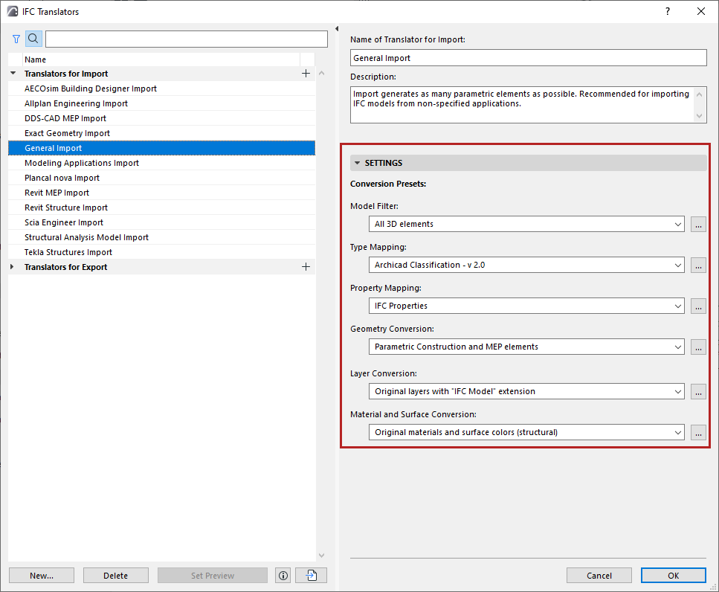The height and width of the screenshot is (592, 719).
Task: Open the Model Filter dropdown
Action: click(526, 225)
